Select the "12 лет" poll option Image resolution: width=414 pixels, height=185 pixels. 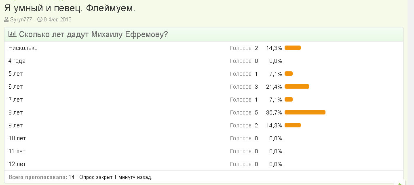17,164
